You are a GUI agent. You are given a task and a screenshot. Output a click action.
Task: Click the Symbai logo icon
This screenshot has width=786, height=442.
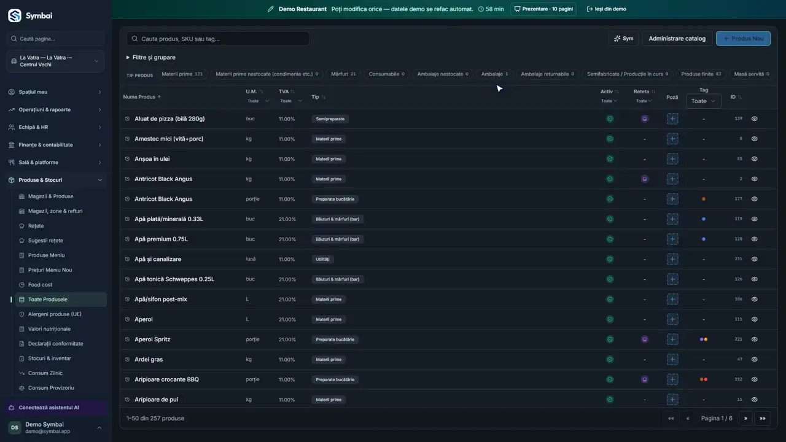point(15,15)
